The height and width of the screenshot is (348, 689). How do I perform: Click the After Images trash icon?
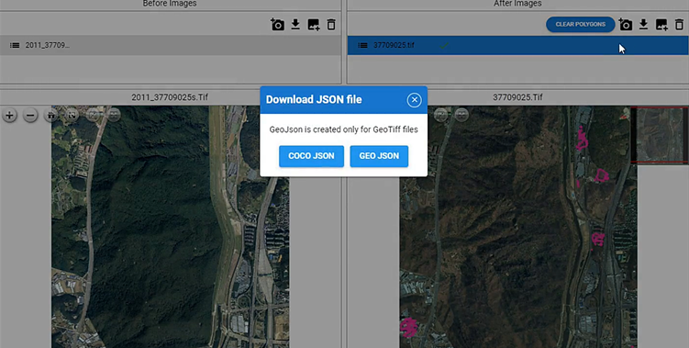(679, 25)
